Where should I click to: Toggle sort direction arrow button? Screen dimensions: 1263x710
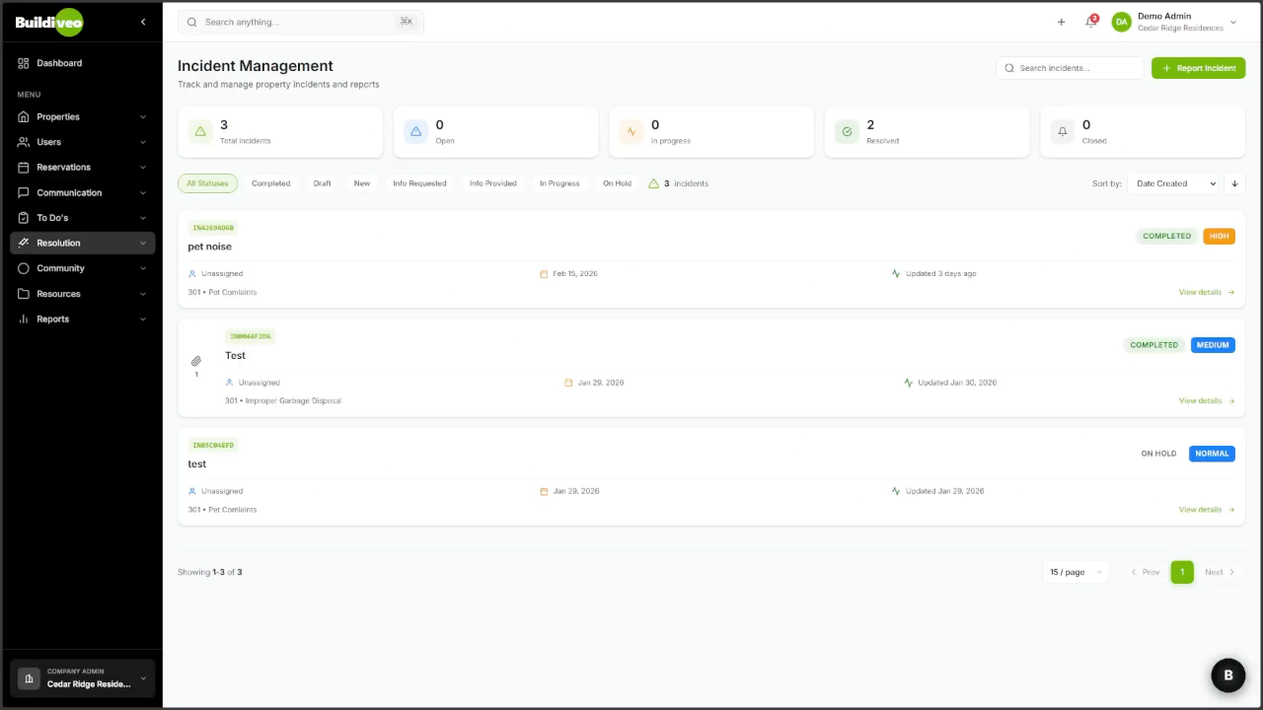1234,183
